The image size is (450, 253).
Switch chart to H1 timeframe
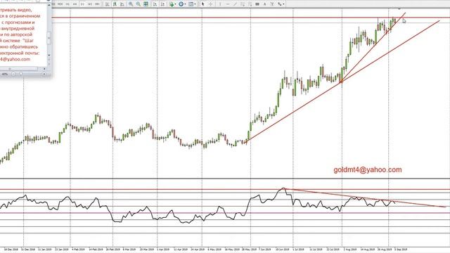pos(67,4)
